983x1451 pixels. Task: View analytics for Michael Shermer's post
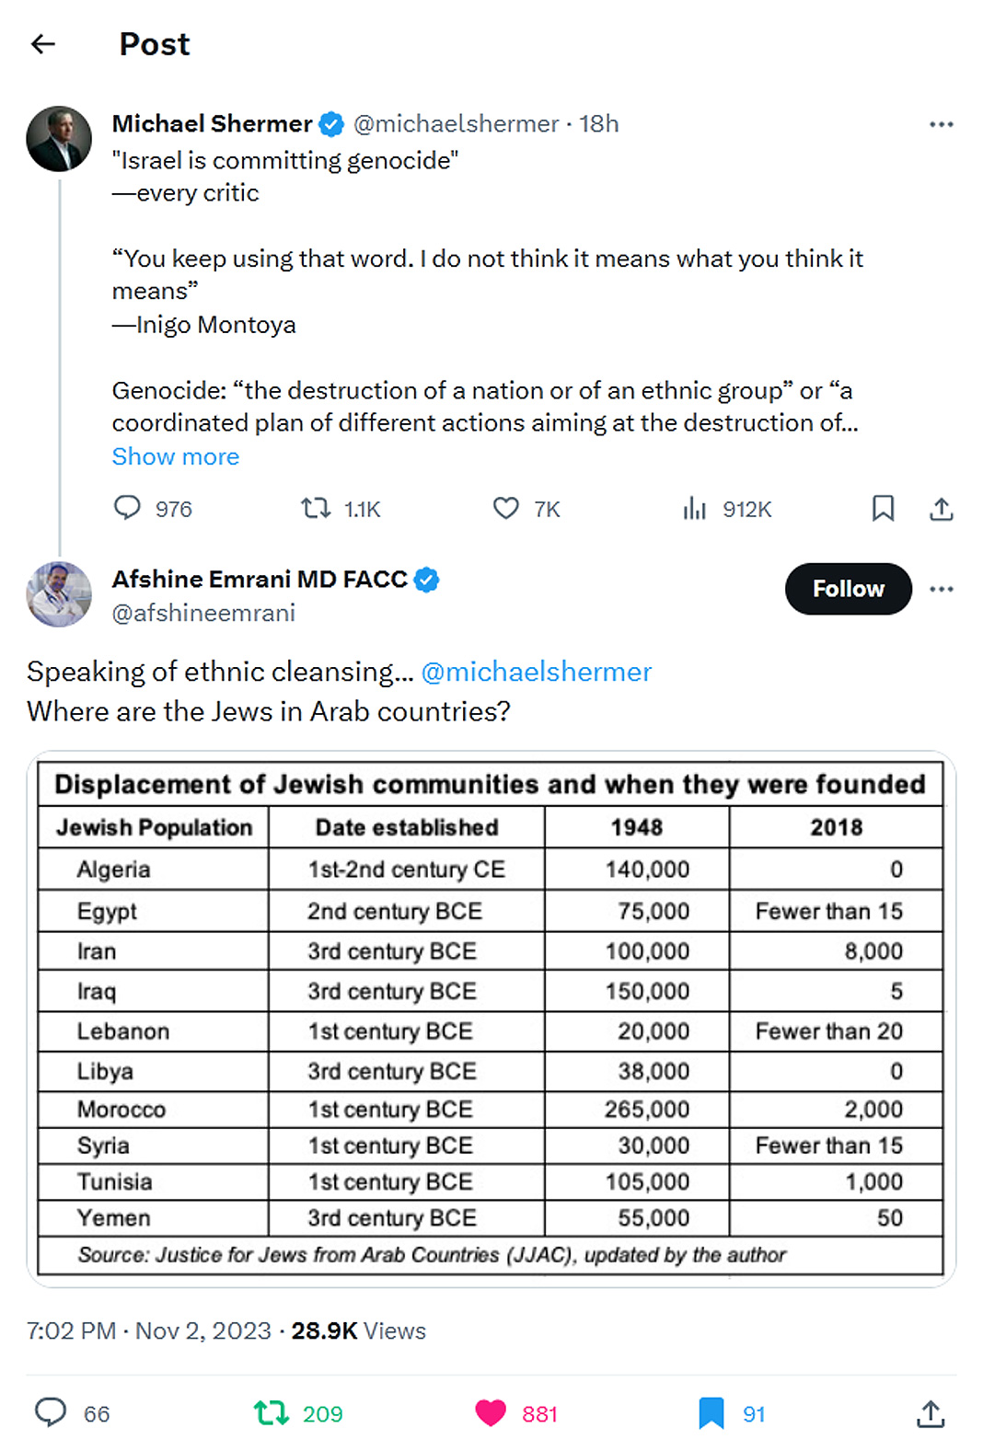tap(695, 508)
